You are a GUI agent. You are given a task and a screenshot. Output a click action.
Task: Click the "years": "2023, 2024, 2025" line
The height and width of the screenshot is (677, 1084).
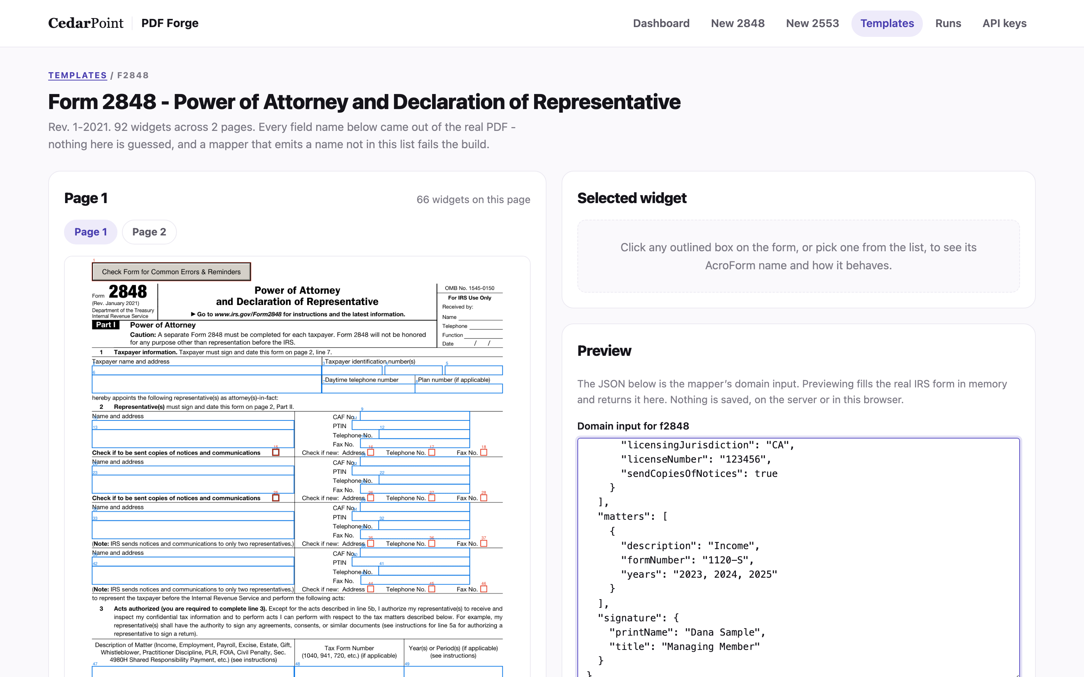[699, 574]
